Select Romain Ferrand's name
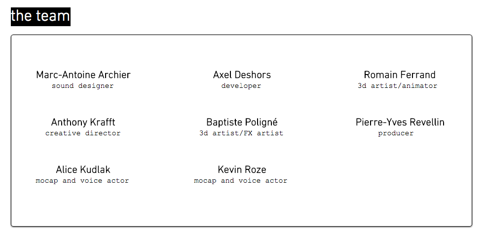The width and height of the screenshot is (486, 236). [400, 75]
